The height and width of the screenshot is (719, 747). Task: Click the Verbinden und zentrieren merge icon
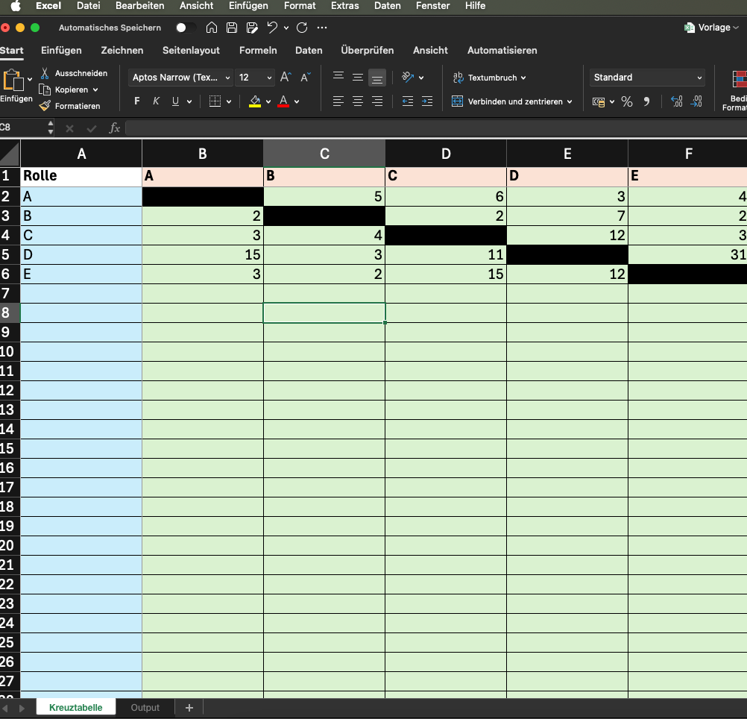click(457, 101)
